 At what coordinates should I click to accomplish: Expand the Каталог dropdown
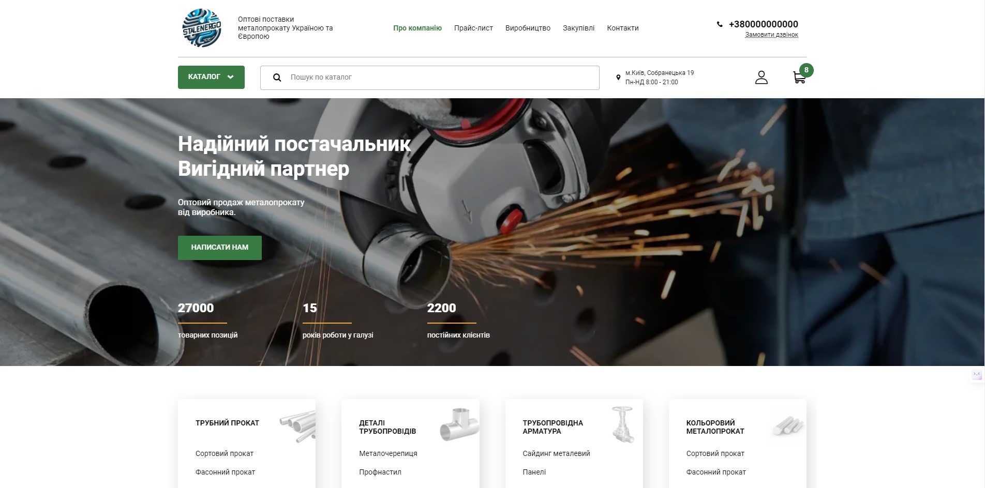[x=211, y=77]
